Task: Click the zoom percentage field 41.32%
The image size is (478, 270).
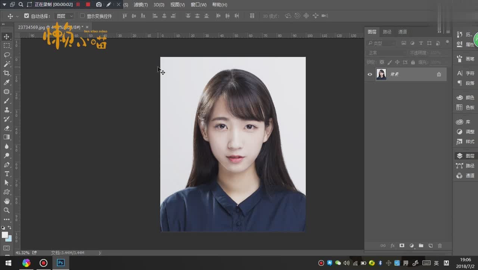Action: pos(22,253)
